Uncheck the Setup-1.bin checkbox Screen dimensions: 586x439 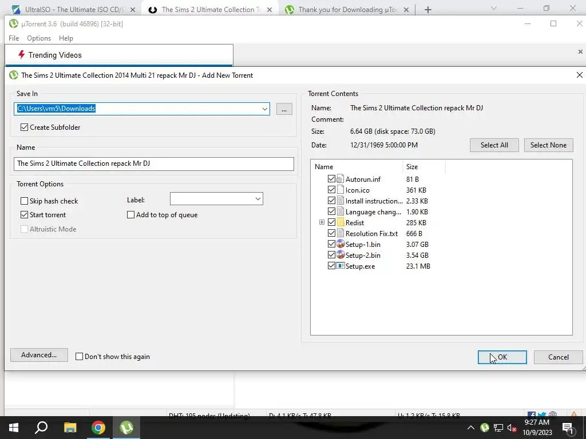[331, 244]
